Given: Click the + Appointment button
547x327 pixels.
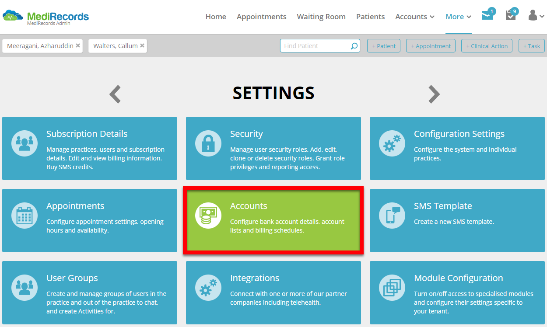Looking at the screenshot, I should coord(431,46).
